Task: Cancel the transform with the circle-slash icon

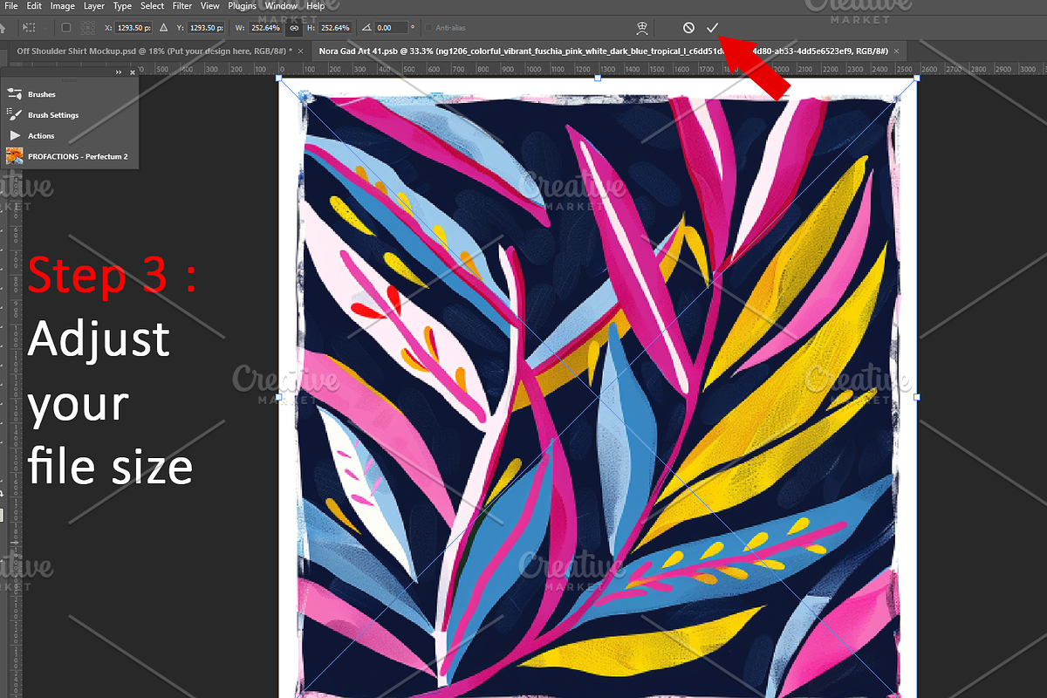Action: tap(688, 28)
